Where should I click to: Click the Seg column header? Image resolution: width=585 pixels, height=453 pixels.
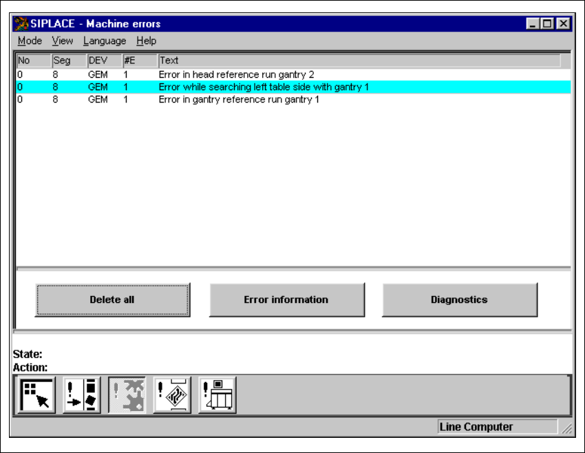(70, 61)
